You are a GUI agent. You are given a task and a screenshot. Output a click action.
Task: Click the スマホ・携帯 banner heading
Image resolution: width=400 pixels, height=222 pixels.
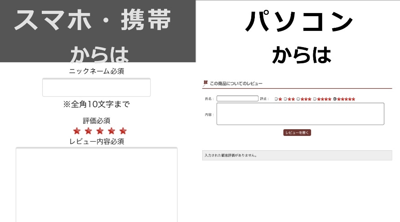(x=93, y=21)
